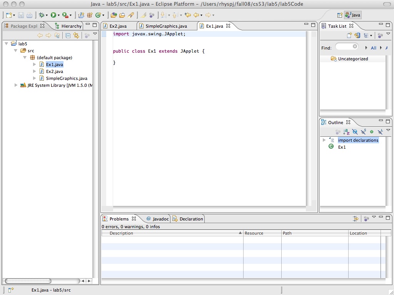Open the Run button dropdown arrow

pos(58,15)
